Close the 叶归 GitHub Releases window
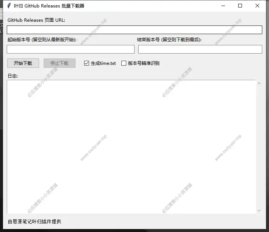The image size is (269, 232). pos(257,6)
